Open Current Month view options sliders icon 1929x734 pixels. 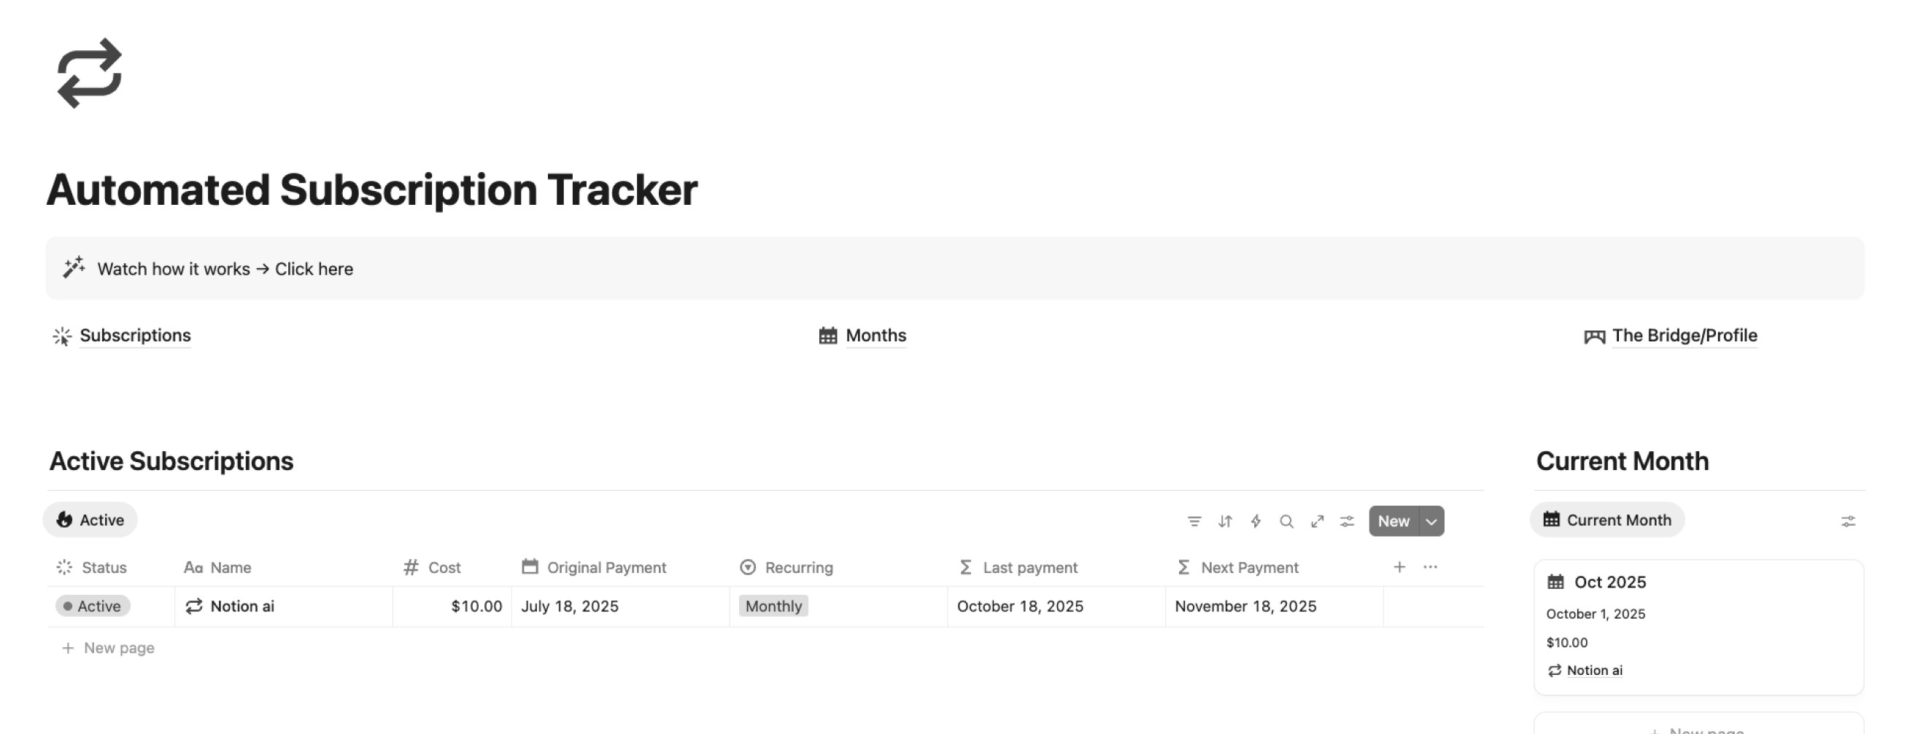pyautogui.click(x=1849, y=520)
